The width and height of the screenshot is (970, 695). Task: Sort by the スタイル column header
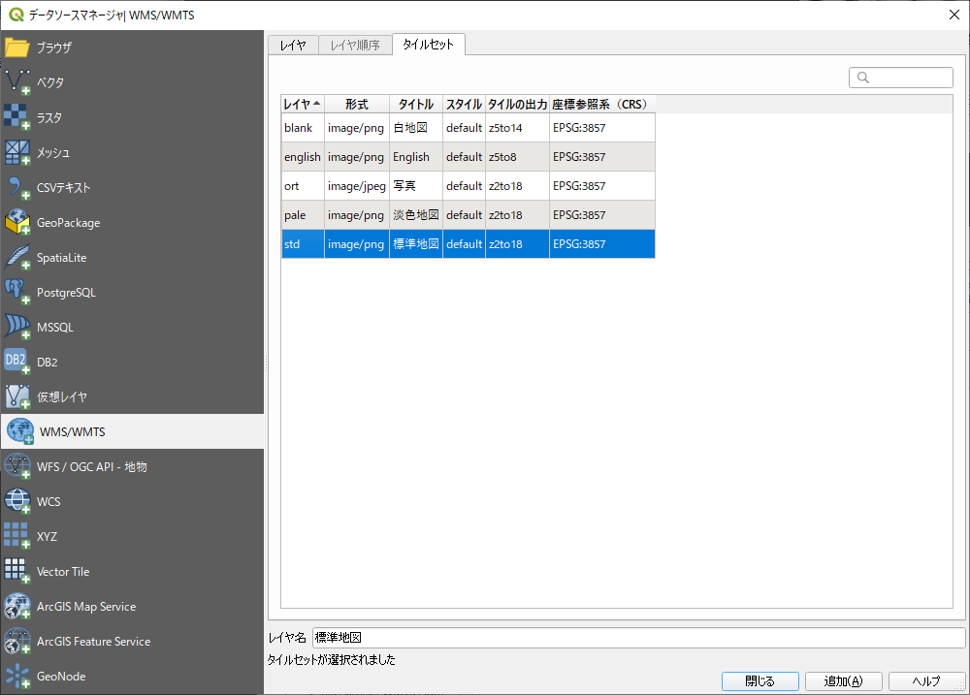(464, 104)
